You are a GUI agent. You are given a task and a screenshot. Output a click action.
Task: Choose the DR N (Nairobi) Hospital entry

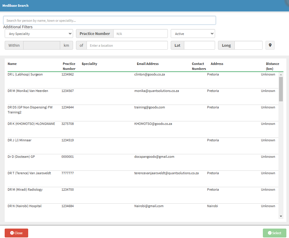coord(25,206)
